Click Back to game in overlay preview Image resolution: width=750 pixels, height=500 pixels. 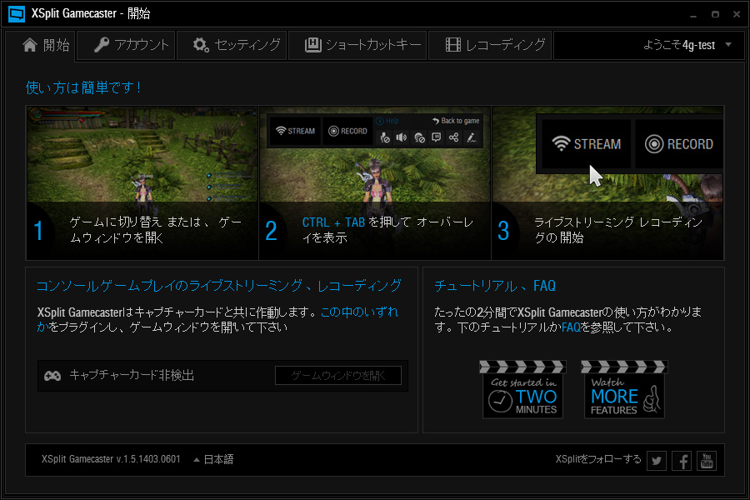click(456, 121)
